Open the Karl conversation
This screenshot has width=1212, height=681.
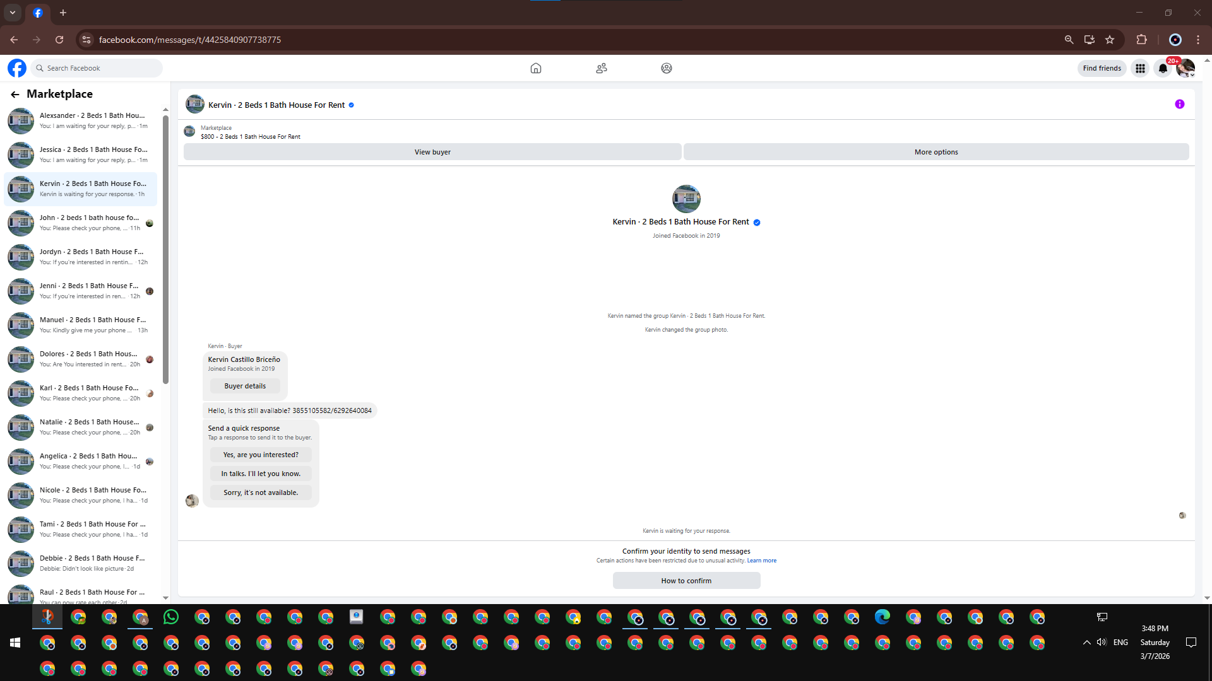point(81,393)
